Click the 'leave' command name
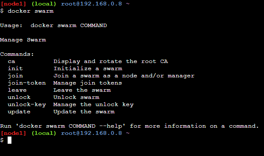Image resolution: width=264 pixels, height=156 pixels. (x=17, y=90)
